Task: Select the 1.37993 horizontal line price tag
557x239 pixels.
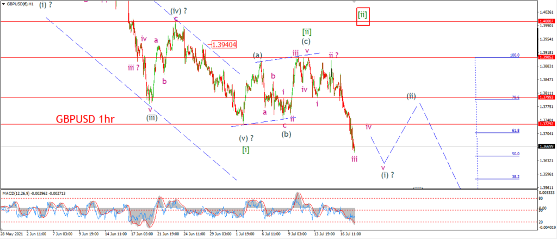Action: (x=546, y=97)
